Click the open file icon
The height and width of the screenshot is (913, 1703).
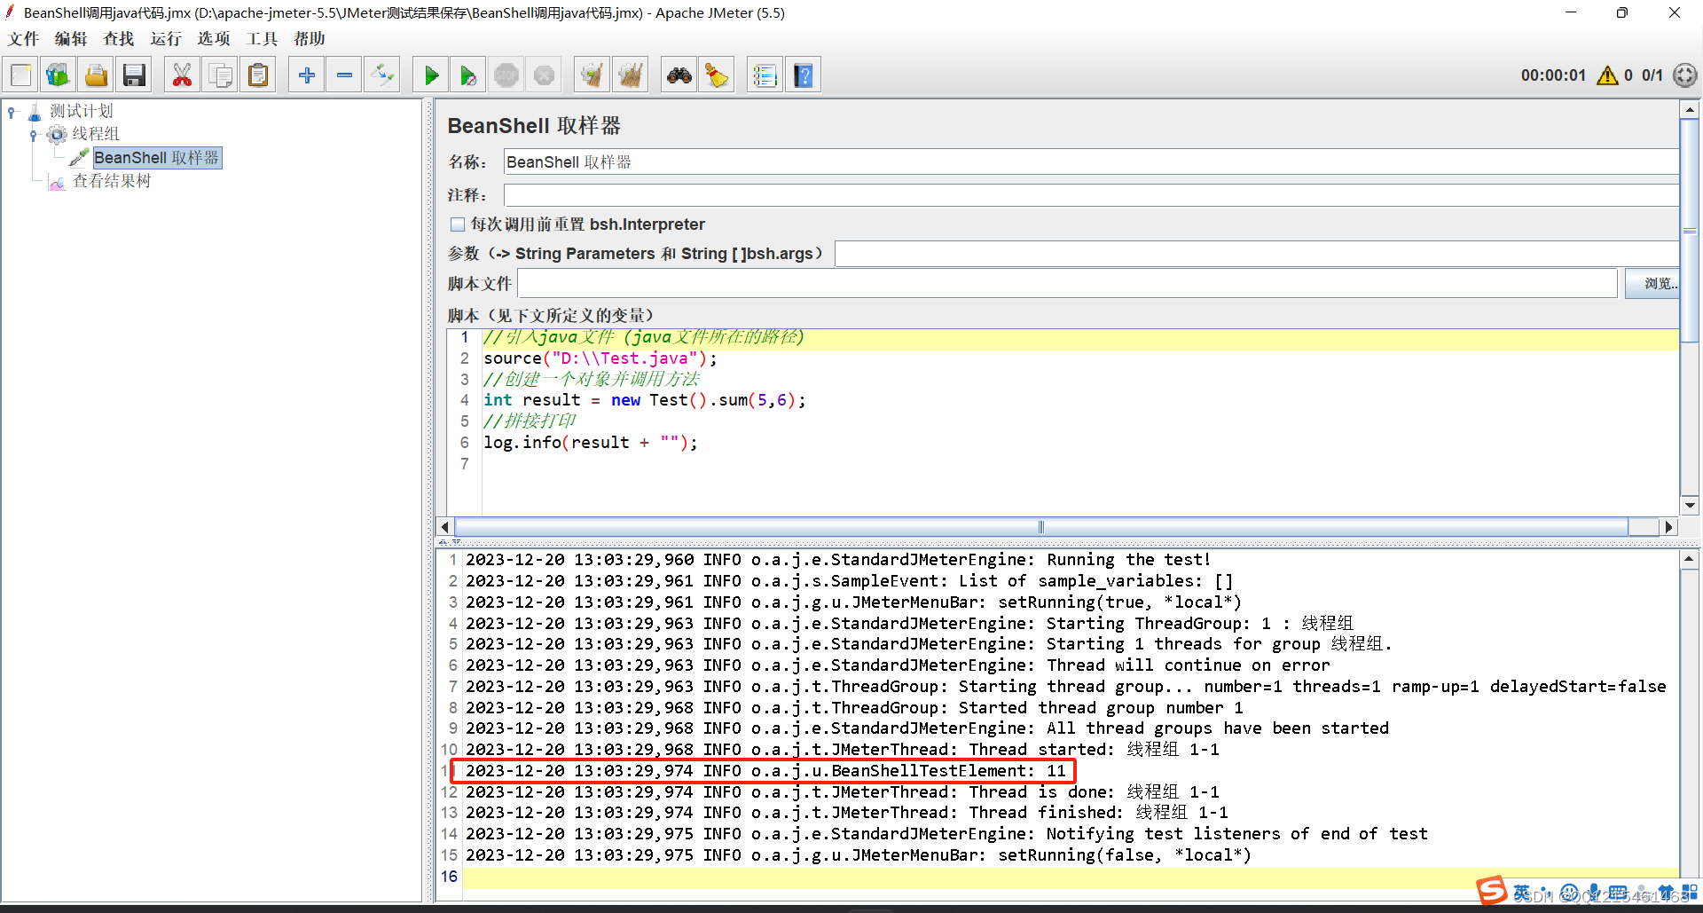96,75
